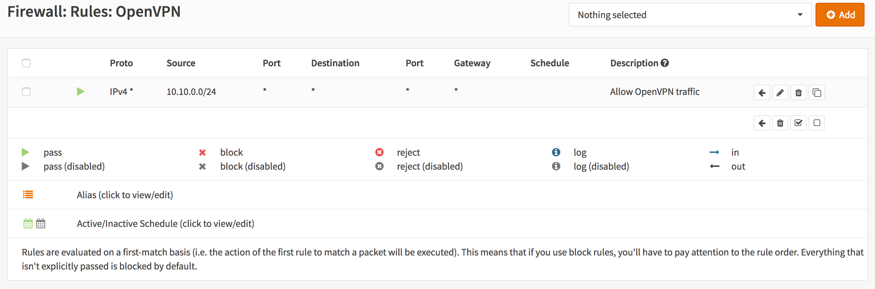Check the 10.10.0.0/24 rule checkbox
The height and width of the screenshot is (289, 875).
(x=26, y=92)
